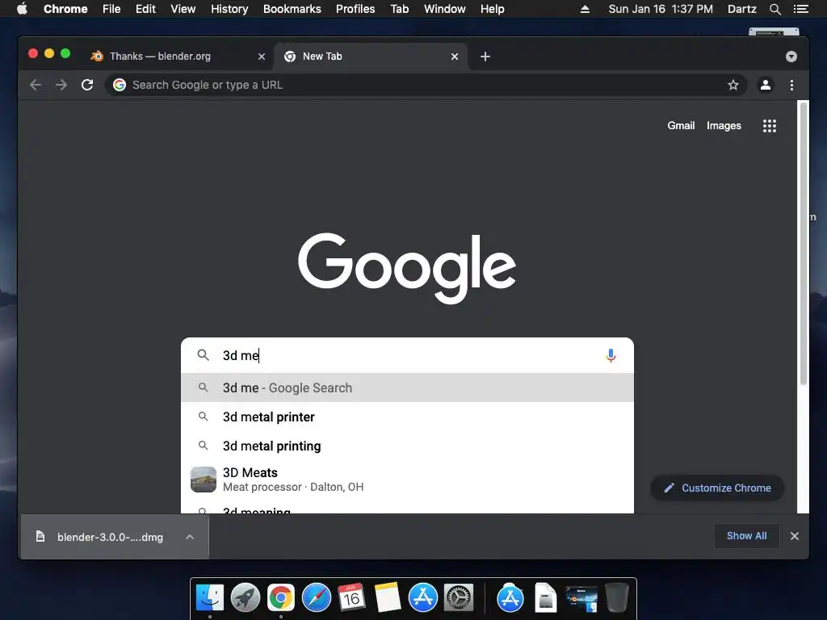Open the Apple menu
This screenshot has width=827, height=620.
click(x=22, y=9)
